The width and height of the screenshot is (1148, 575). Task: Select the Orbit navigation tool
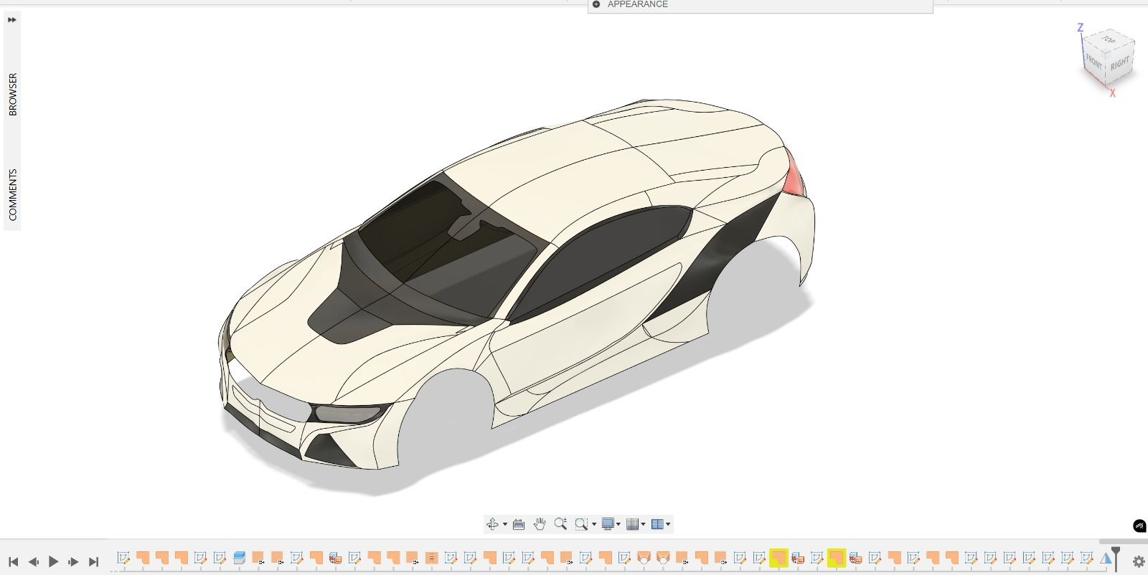point(492,524)
